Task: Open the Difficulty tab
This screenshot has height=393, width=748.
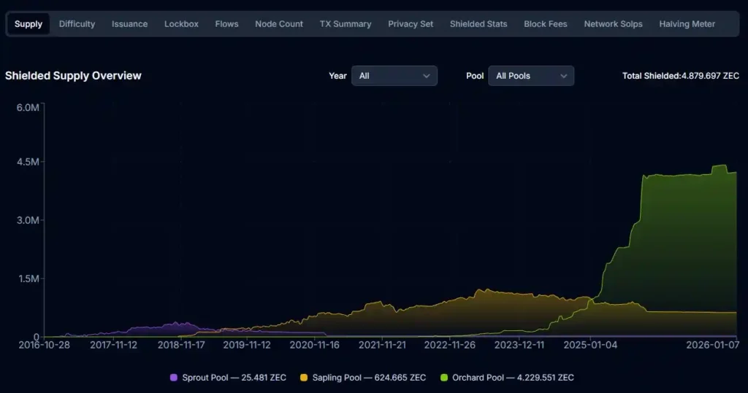Action: click(x=77, y=24)
